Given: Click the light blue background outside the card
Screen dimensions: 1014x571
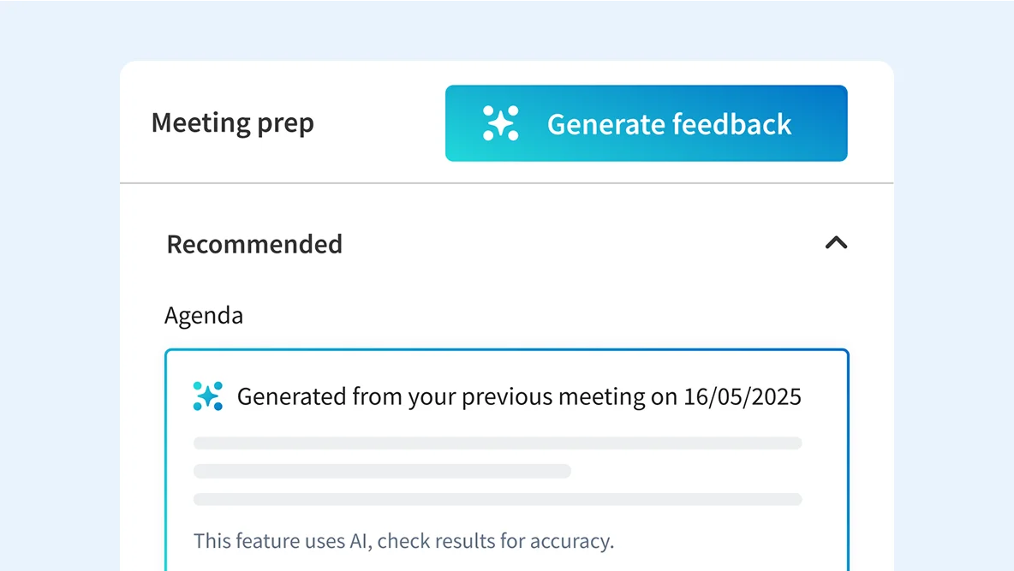Looking at the screenshot, I should [x=58, y=291].
